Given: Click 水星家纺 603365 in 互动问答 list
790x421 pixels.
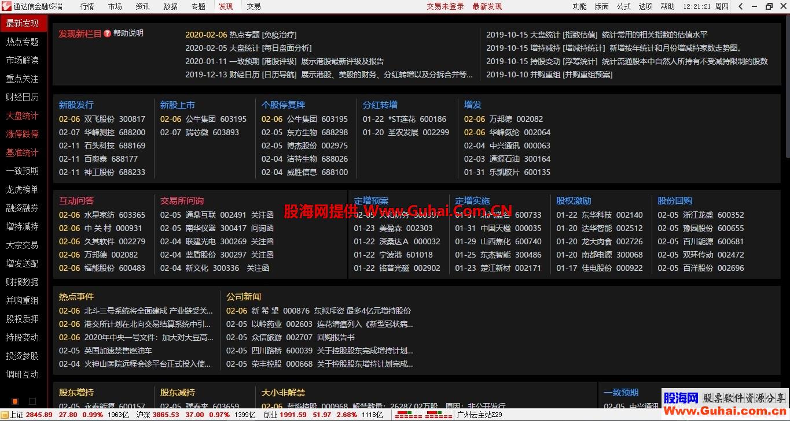Looking at the screenshot, I should [102, 215].
